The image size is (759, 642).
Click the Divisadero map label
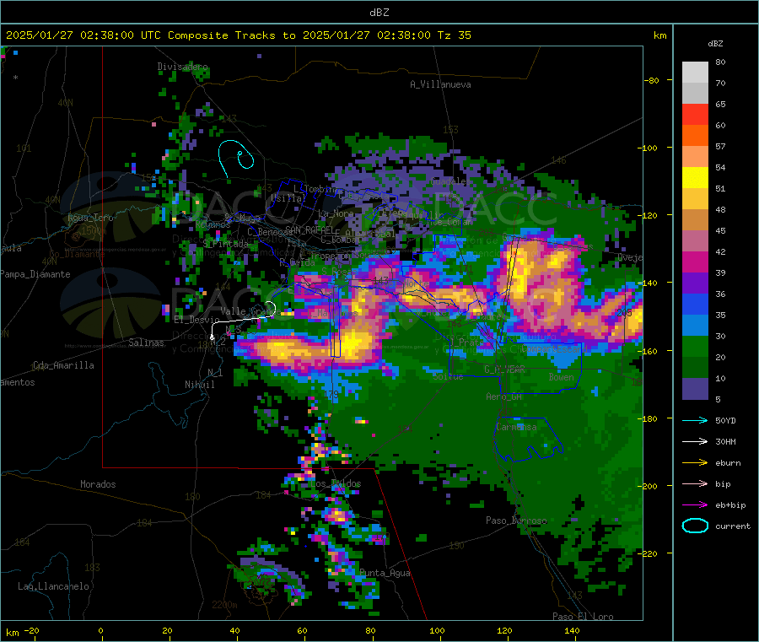click(182, 67)
